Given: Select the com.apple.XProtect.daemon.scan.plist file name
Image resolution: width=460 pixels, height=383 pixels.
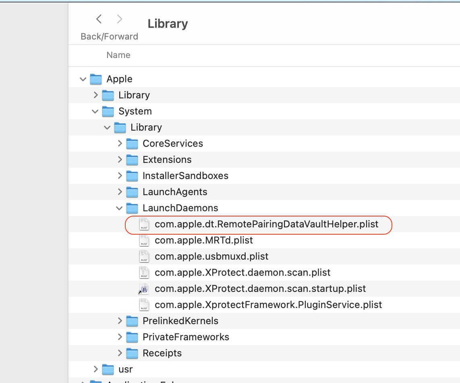Looking at the screenshot, I should (242, 273).
